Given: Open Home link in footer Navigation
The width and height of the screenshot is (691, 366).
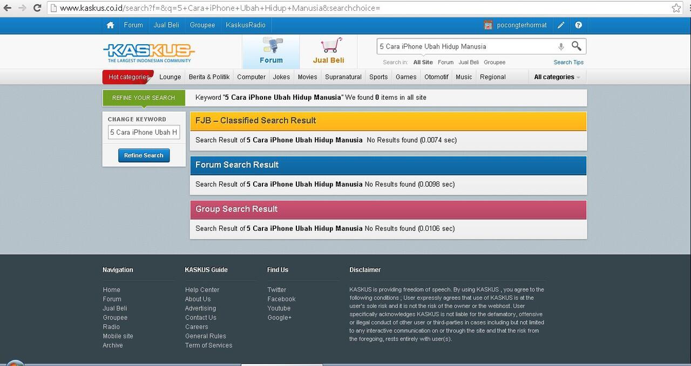Looking at the screenshot, I should pyautogui.click(x=112, y=290).
